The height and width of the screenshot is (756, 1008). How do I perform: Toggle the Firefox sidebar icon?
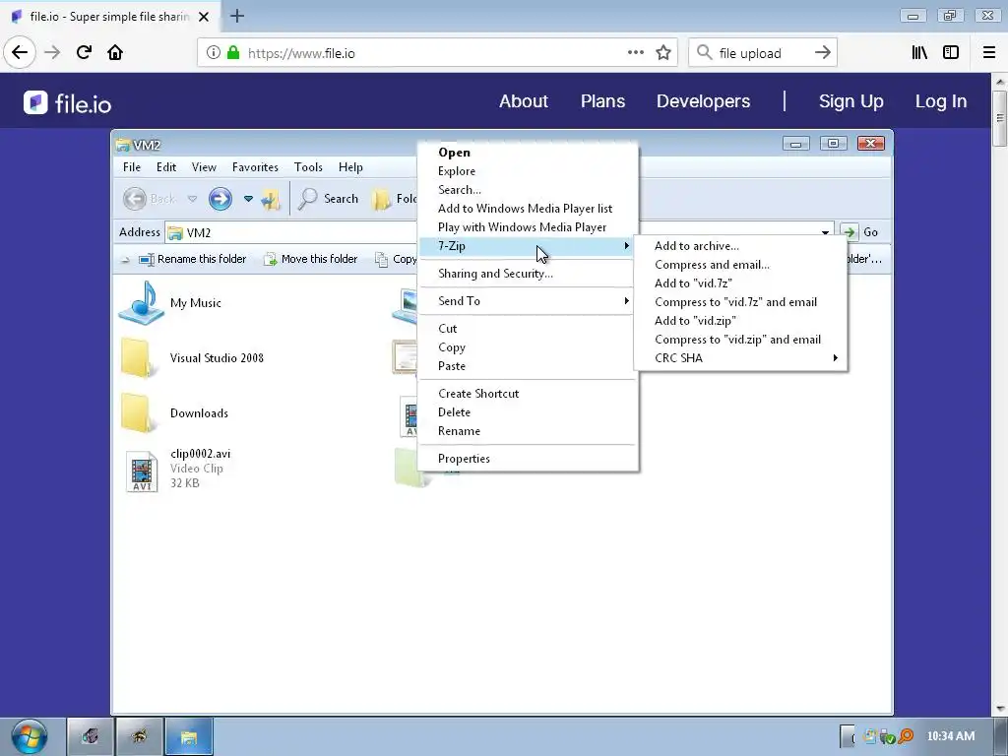point(951,53)
